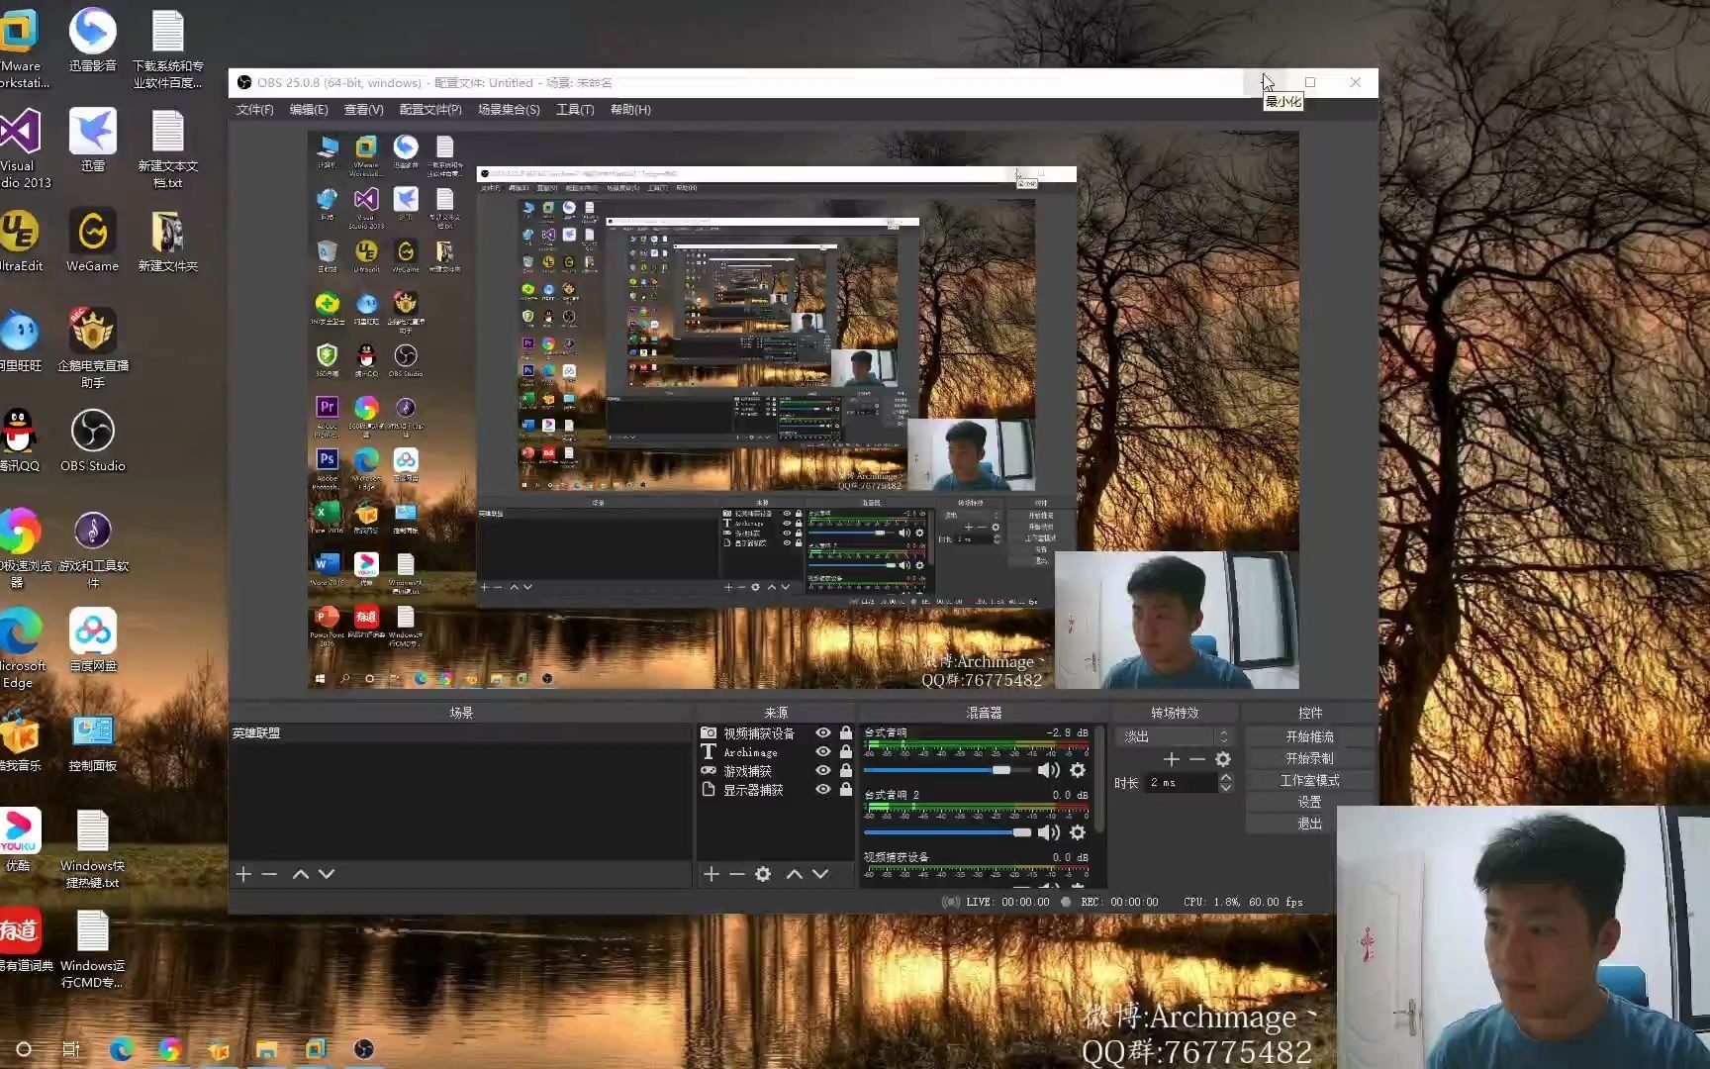The width and height of the screenshot is (1710, 1069).
Task: Open the 淡出 transition dropdown
Action: tap(1175, 736)
